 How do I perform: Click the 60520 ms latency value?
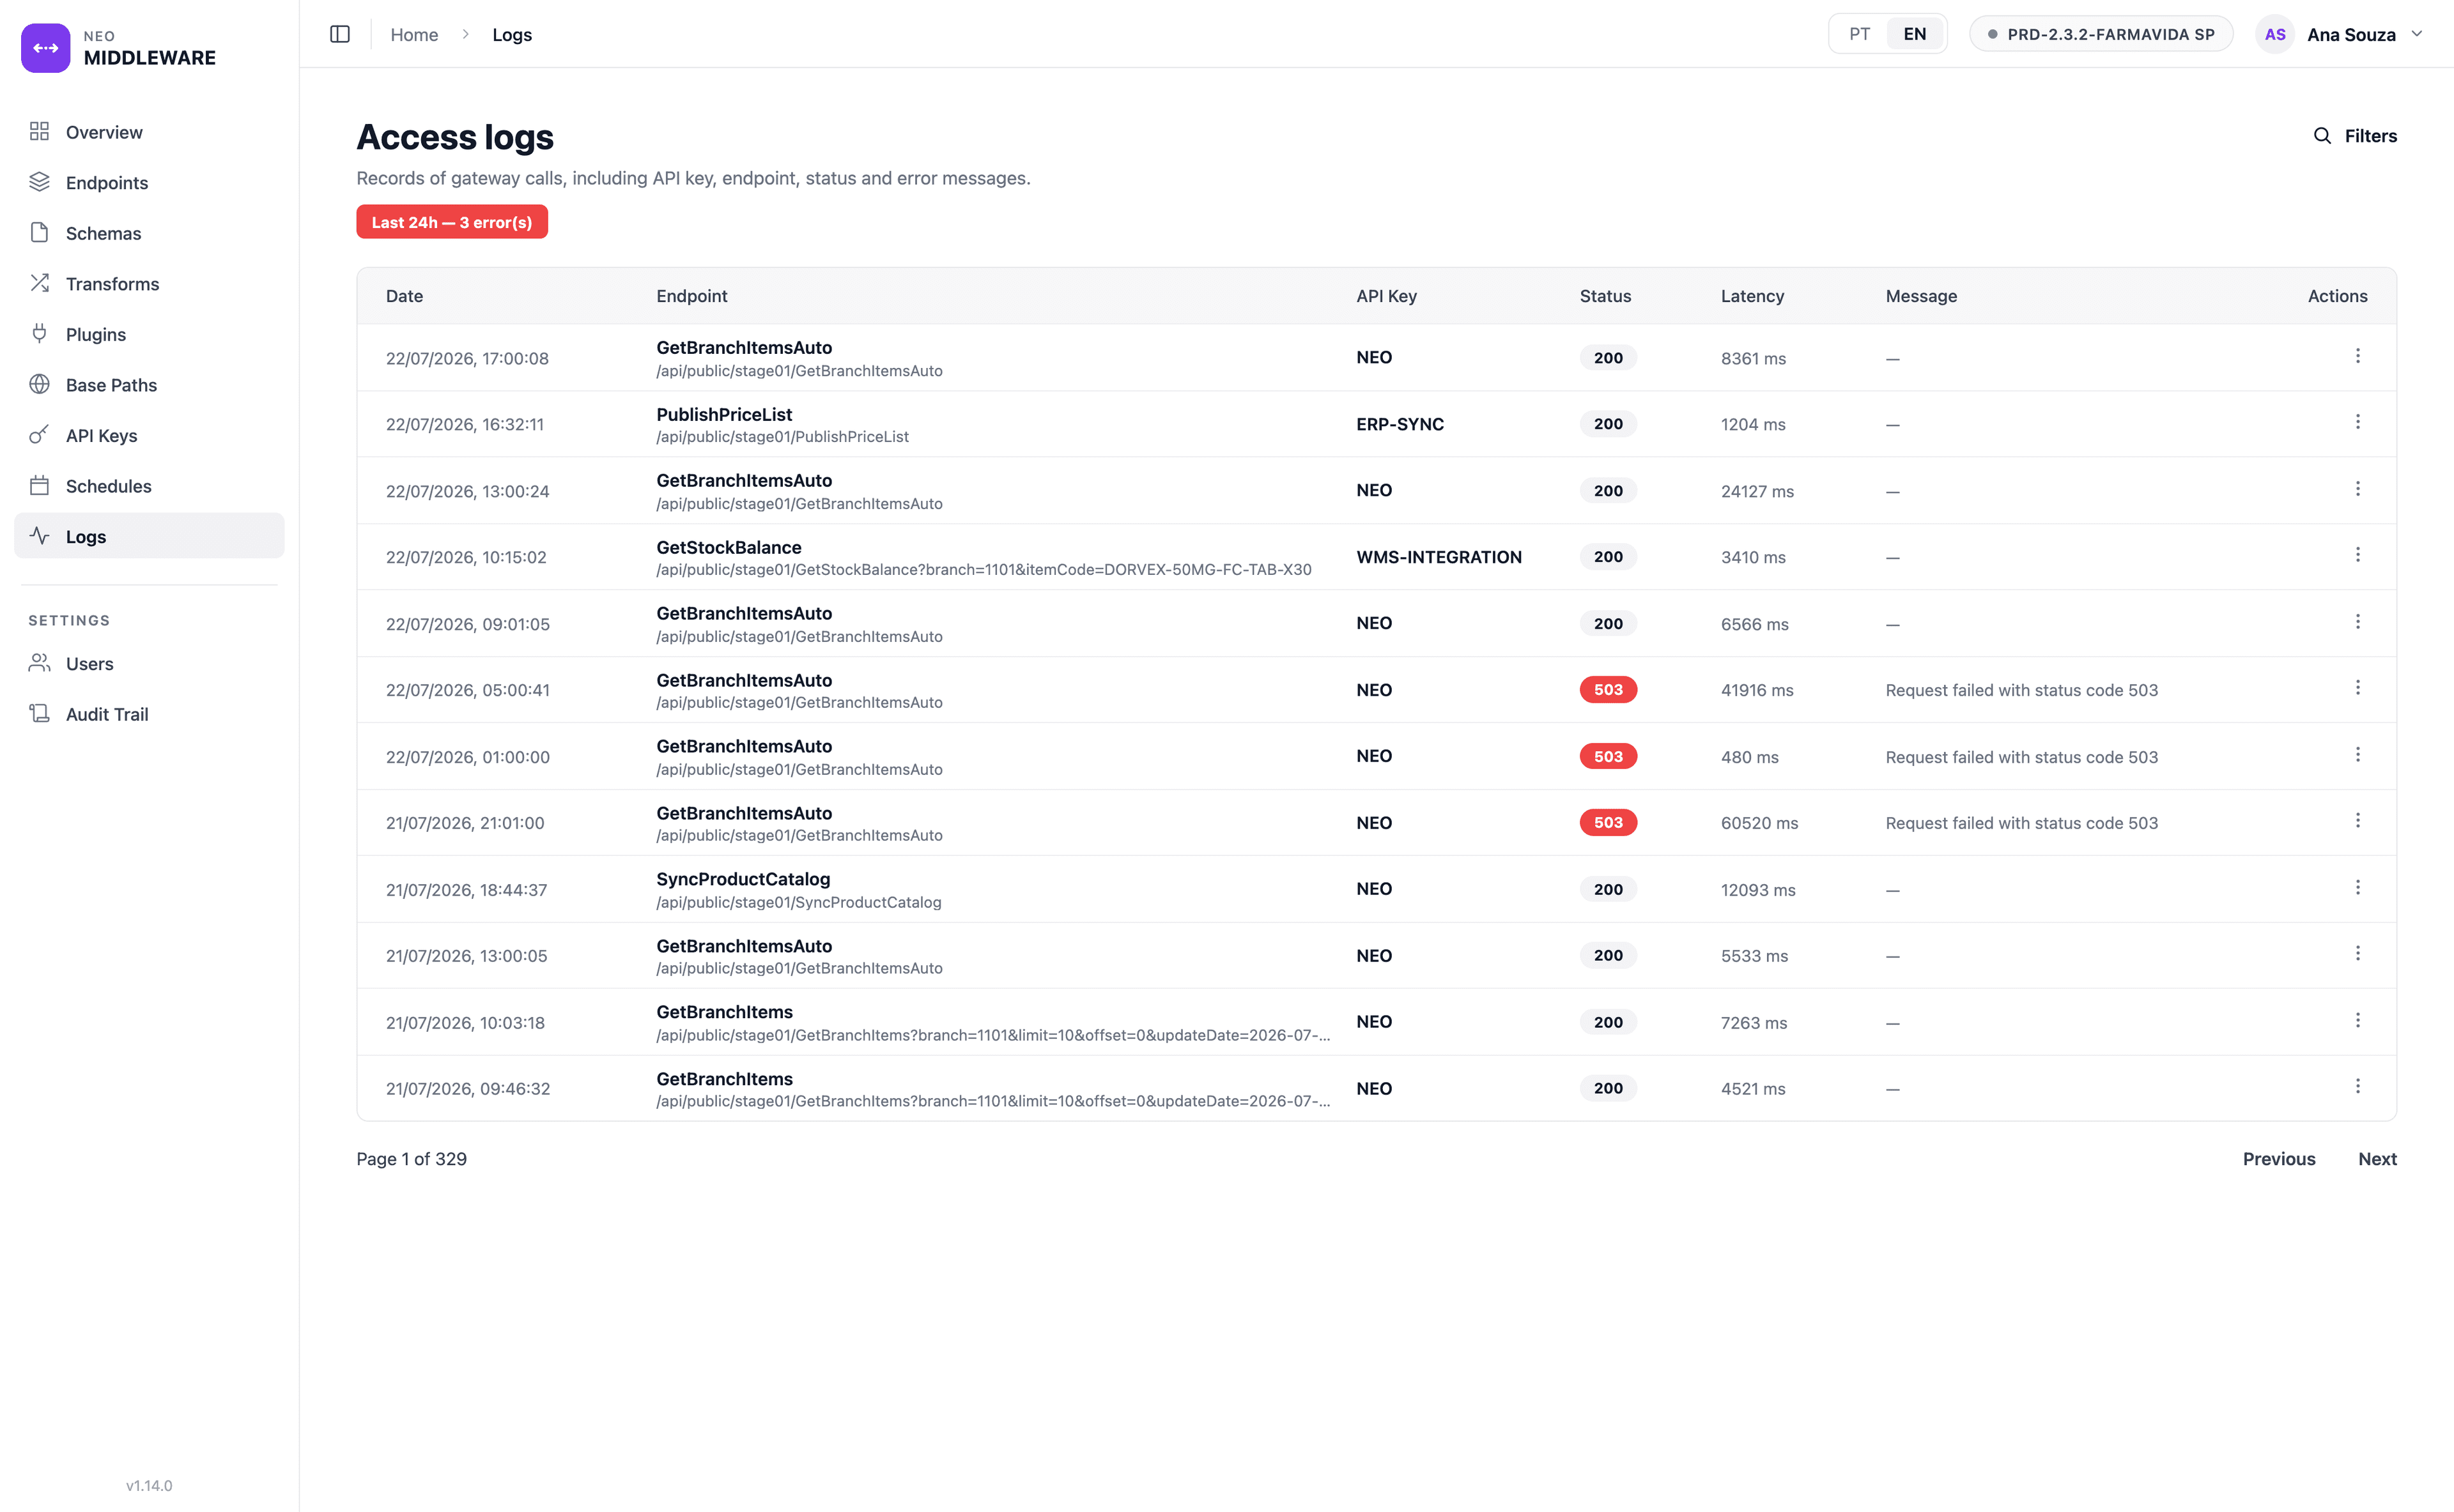pyautogui.click(x=1759, y=823)
